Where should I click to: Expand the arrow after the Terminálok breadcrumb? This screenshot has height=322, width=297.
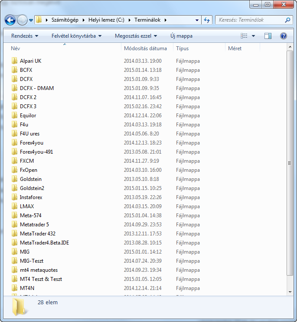click(166, 20)
